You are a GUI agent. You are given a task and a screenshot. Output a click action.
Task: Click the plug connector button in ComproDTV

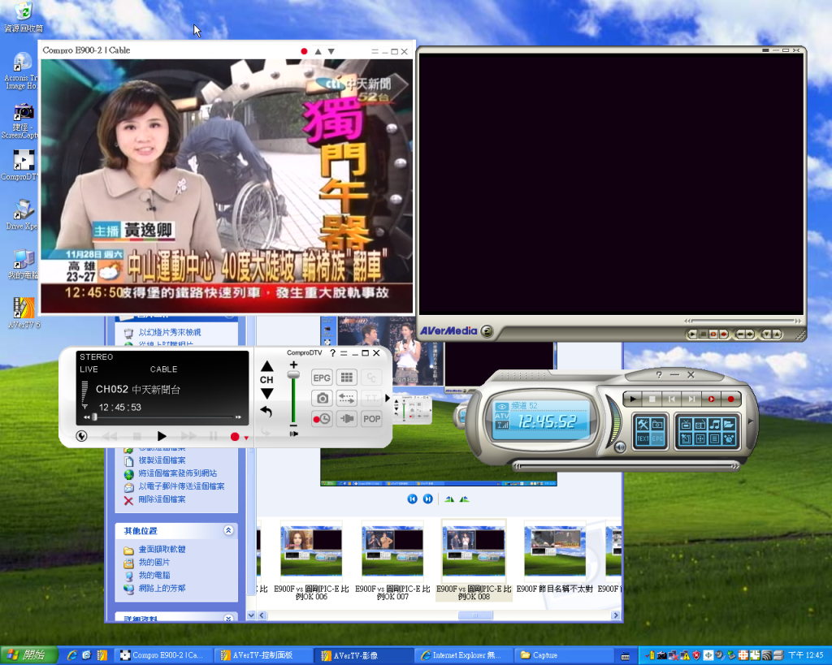pyautogui.click(x=347, y=419)
